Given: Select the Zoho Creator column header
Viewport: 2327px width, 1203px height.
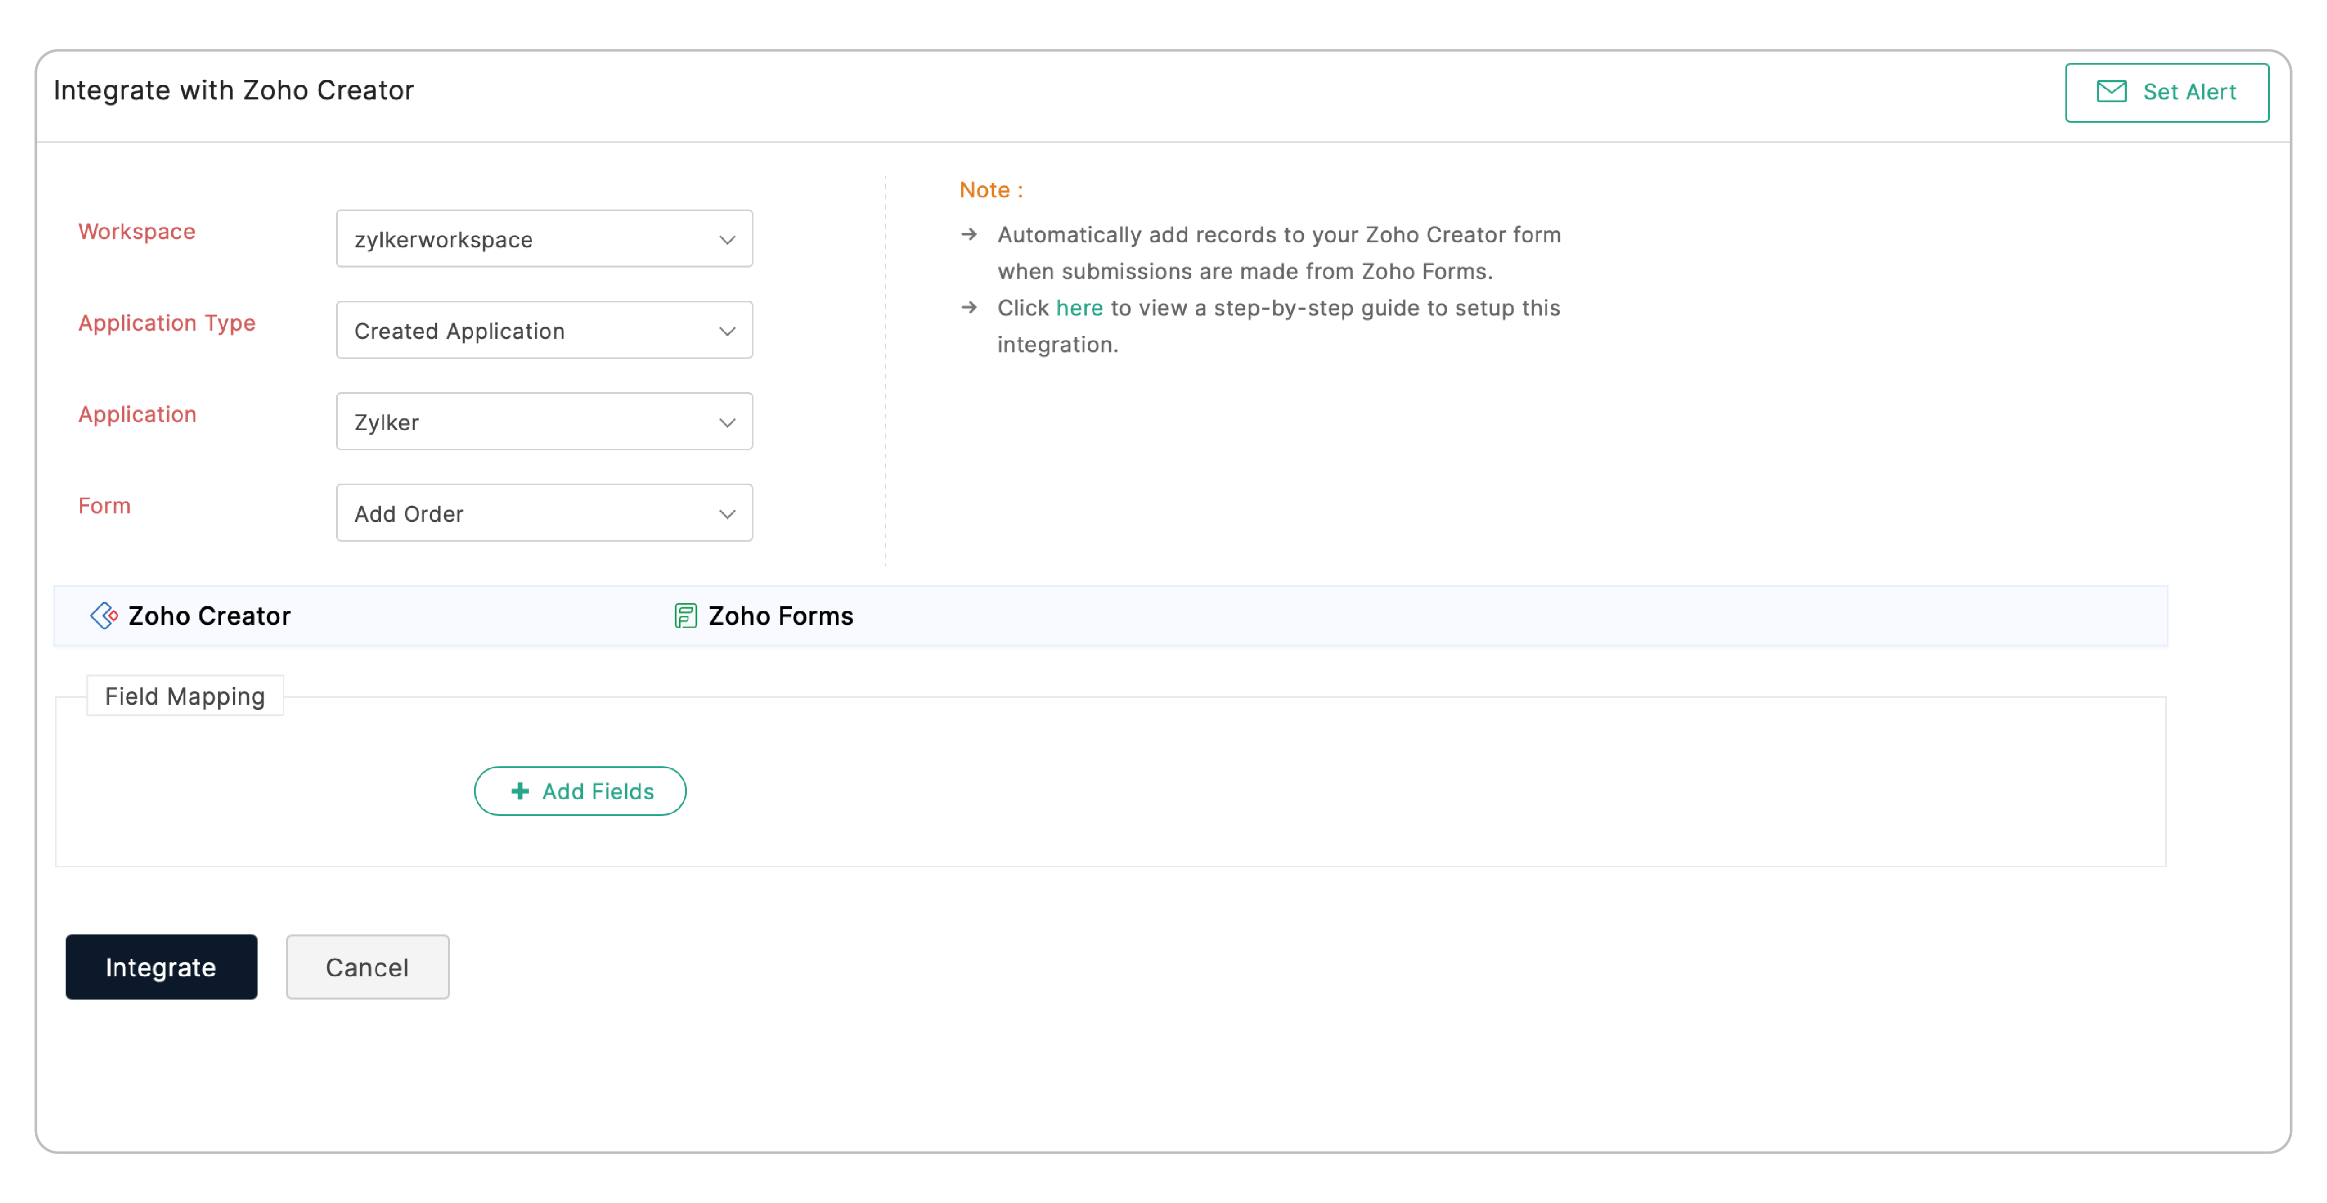Looking at the screenshot, I should pos(209,616).
